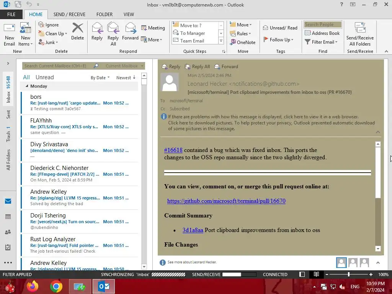The image size is (392, 294).
Task: Open the email from Diederick C. Niehorster
Action: pos(80,174)
